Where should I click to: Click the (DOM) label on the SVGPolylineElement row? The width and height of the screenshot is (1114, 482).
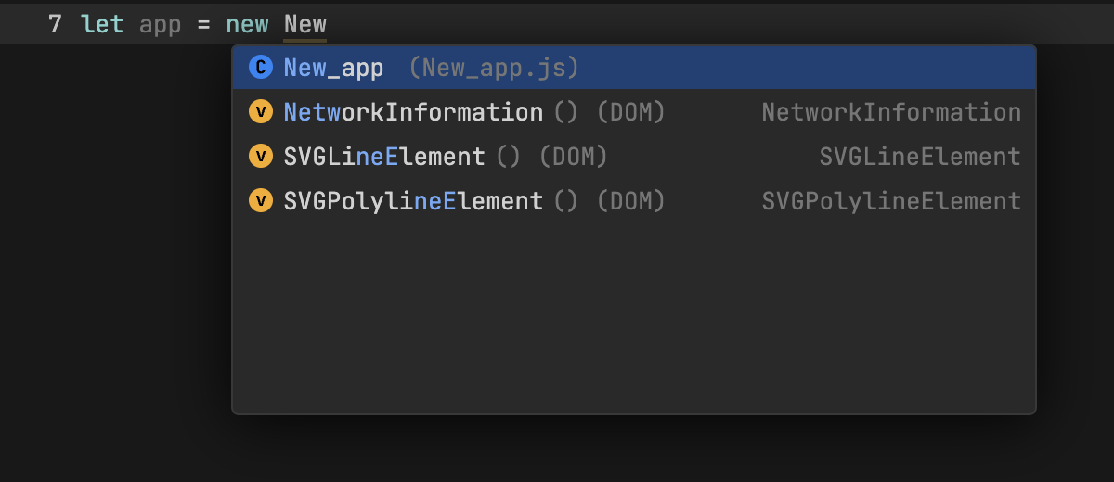(x=630, y=201)
